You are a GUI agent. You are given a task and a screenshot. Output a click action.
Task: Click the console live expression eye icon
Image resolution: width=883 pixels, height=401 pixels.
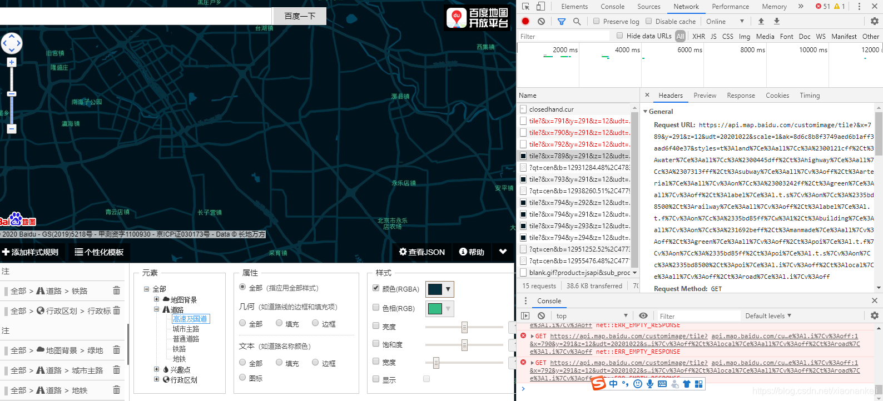643,315
